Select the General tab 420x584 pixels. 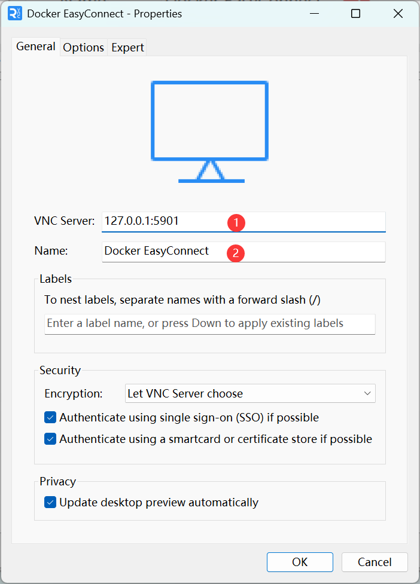pos(36,47)
